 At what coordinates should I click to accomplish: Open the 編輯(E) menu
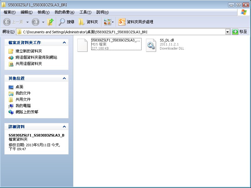(26, 12)
